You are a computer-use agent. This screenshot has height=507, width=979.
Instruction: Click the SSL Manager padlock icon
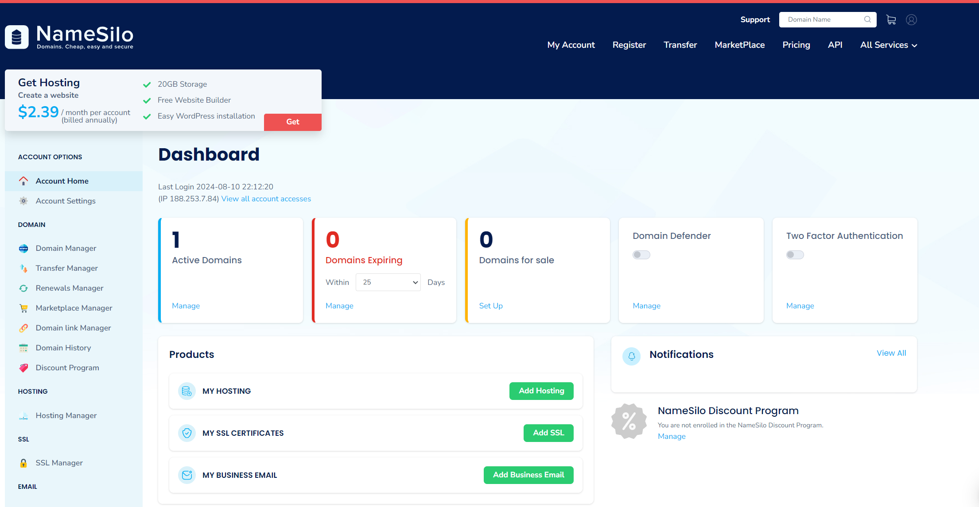point(23,463)
